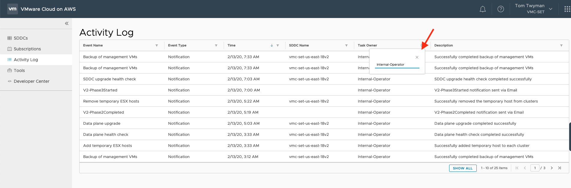Jump to last page of results
This screenshot has height=188, width=571.
click(560, 168)
